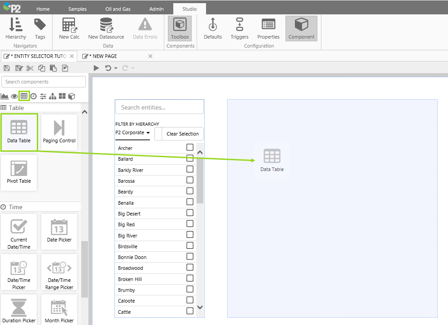Switch to the NEW PAGE tab
This screenshot has width=448, height=325.
click(105, 56)
